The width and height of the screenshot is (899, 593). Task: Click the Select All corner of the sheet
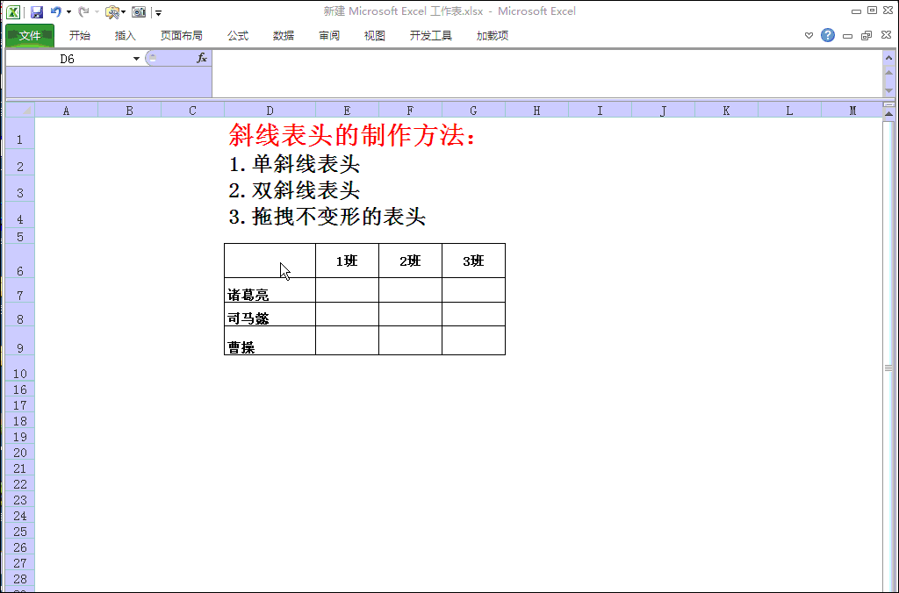click(20, 110)
